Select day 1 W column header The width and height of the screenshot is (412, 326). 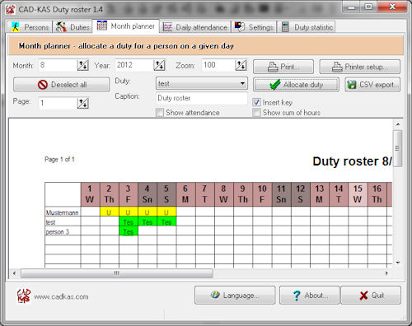point(91,194)
